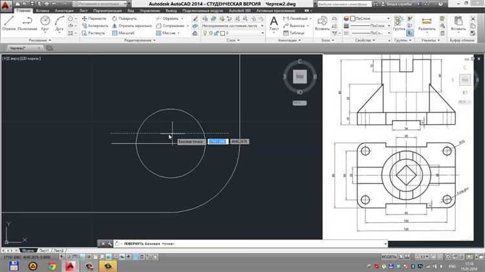Open the Размерить measure utility

[x=427, y=23]
